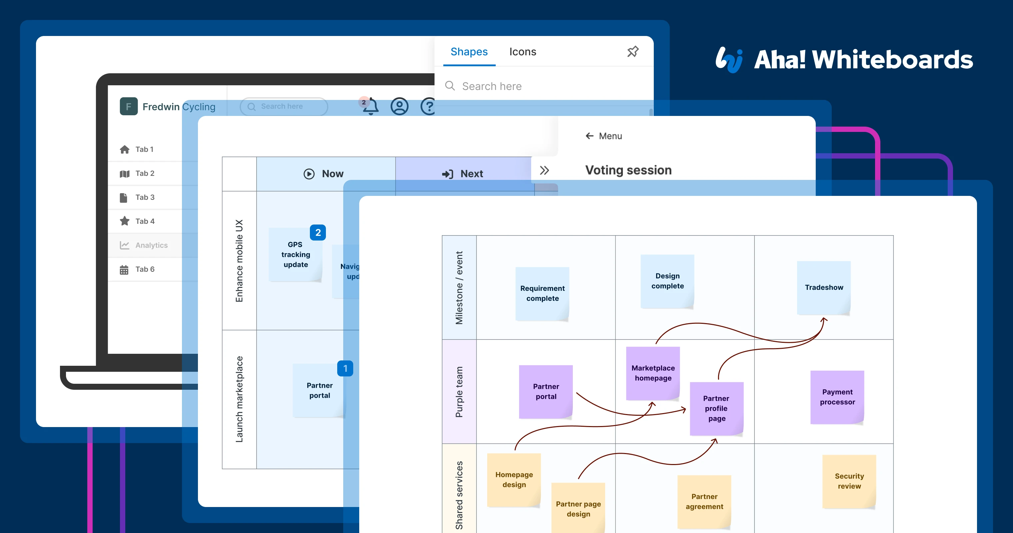Select the star icon beside Tab 4
The height and width of the screenshot is (533, 1013).
[x=124, y=221]
